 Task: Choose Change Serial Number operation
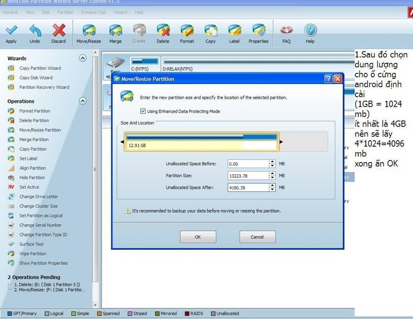point(40,225)
